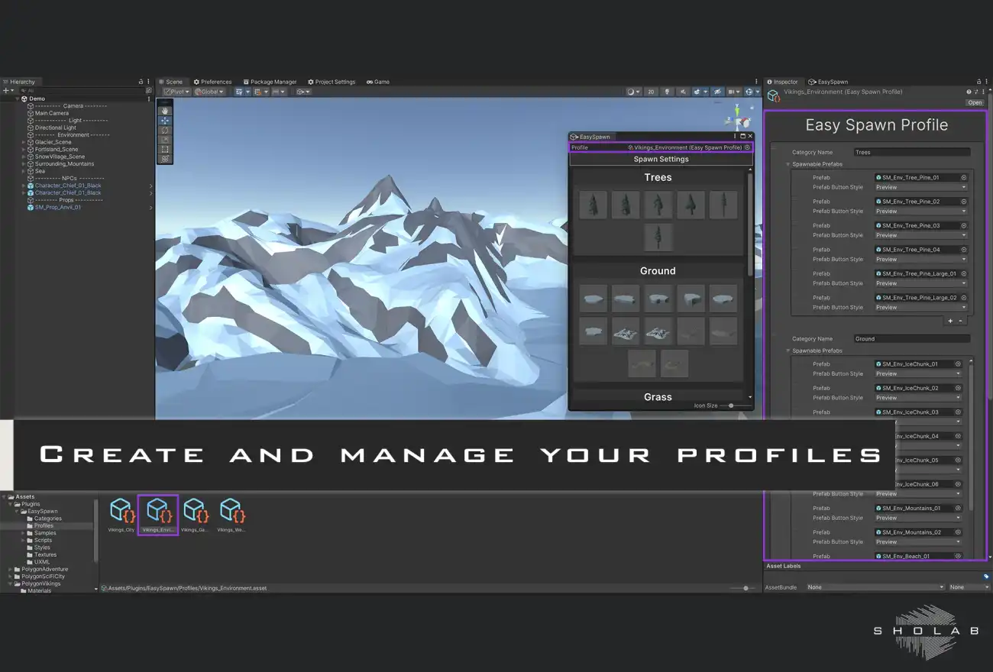
Task: Select the Rect transform tool
Action: point(166,150)
